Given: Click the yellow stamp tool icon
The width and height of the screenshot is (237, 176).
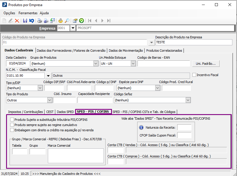Looking at the screenshot, I should pyautogui.click(x=61, y=21).
